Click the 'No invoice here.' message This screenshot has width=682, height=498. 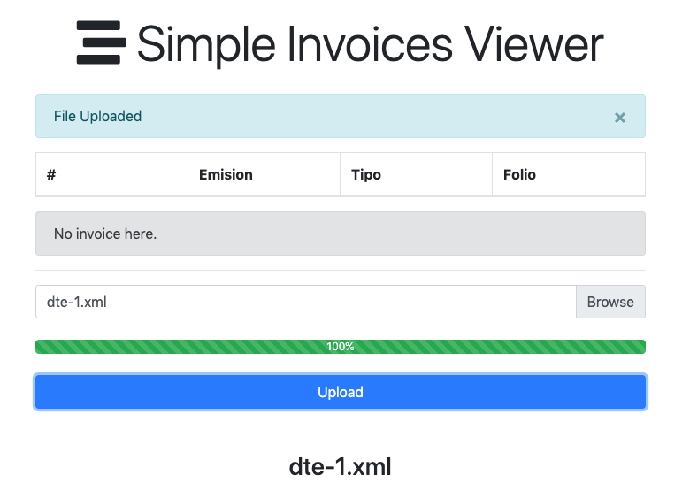[341, 234]
